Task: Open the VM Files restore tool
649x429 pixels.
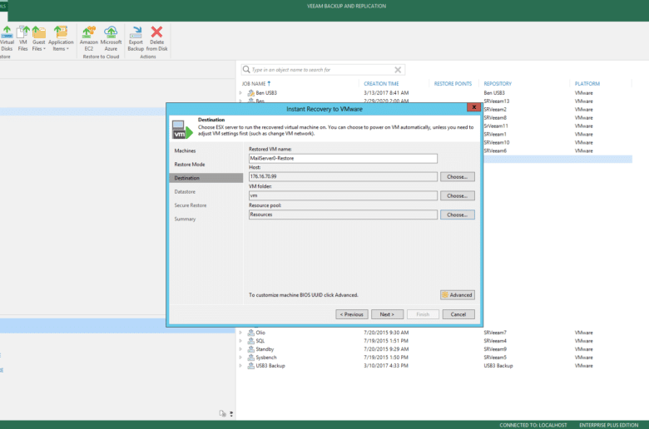Action: [x=22, y=38]
